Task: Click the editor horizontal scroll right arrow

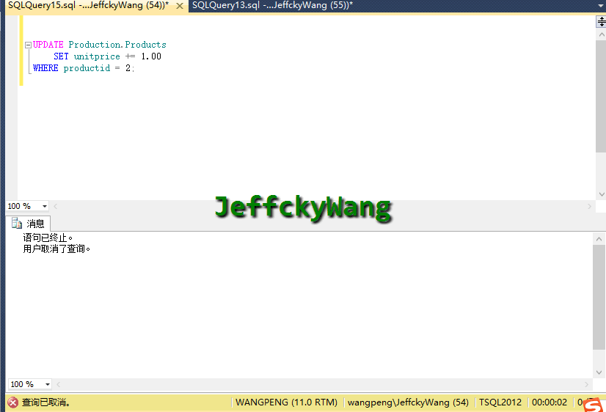Action: click(589, 206)
